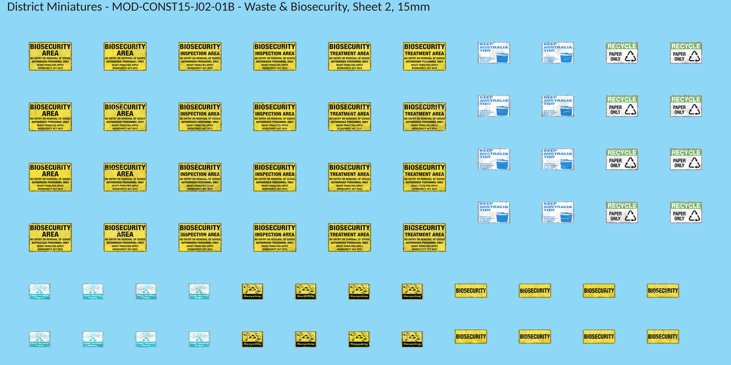Viewport: 731px width, 365px height.
Task: Select last small Biosecurity strip, upper row
Action: pos(663,291)
